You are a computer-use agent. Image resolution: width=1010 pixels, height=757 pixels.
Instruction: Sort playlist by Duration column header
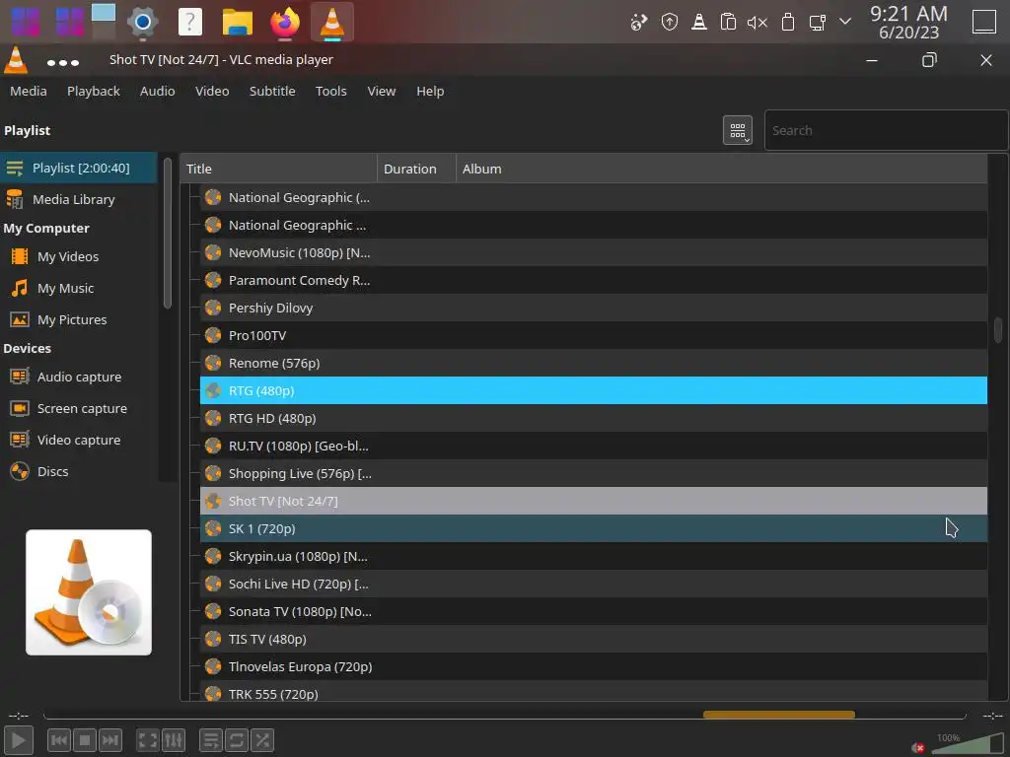click(416, 169)
